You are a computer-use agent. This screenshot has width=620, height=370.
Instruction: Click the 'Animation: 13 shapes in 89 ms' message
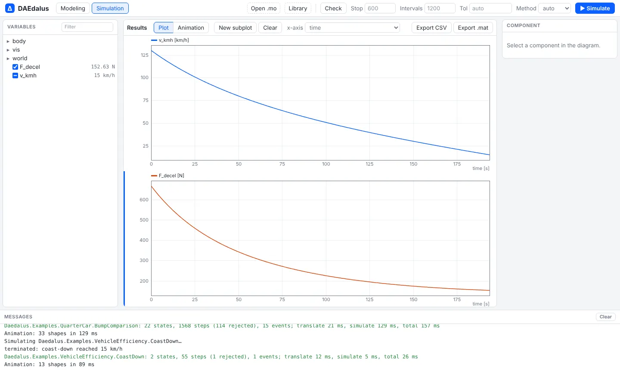pyautogui.click(x=49, y=364)
